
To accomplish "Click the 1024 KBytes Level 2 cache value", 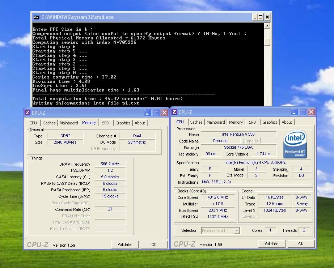I will 275,210.
